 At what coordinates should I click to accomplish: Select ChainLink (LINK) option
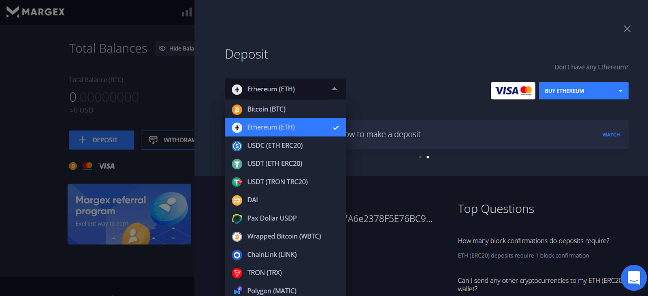click(x=286, y=255)
